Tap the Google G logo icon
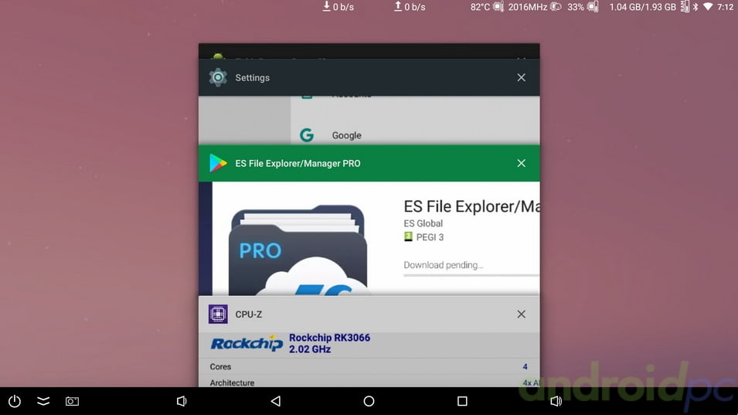The image size is (738, 415). click(307, 135)
